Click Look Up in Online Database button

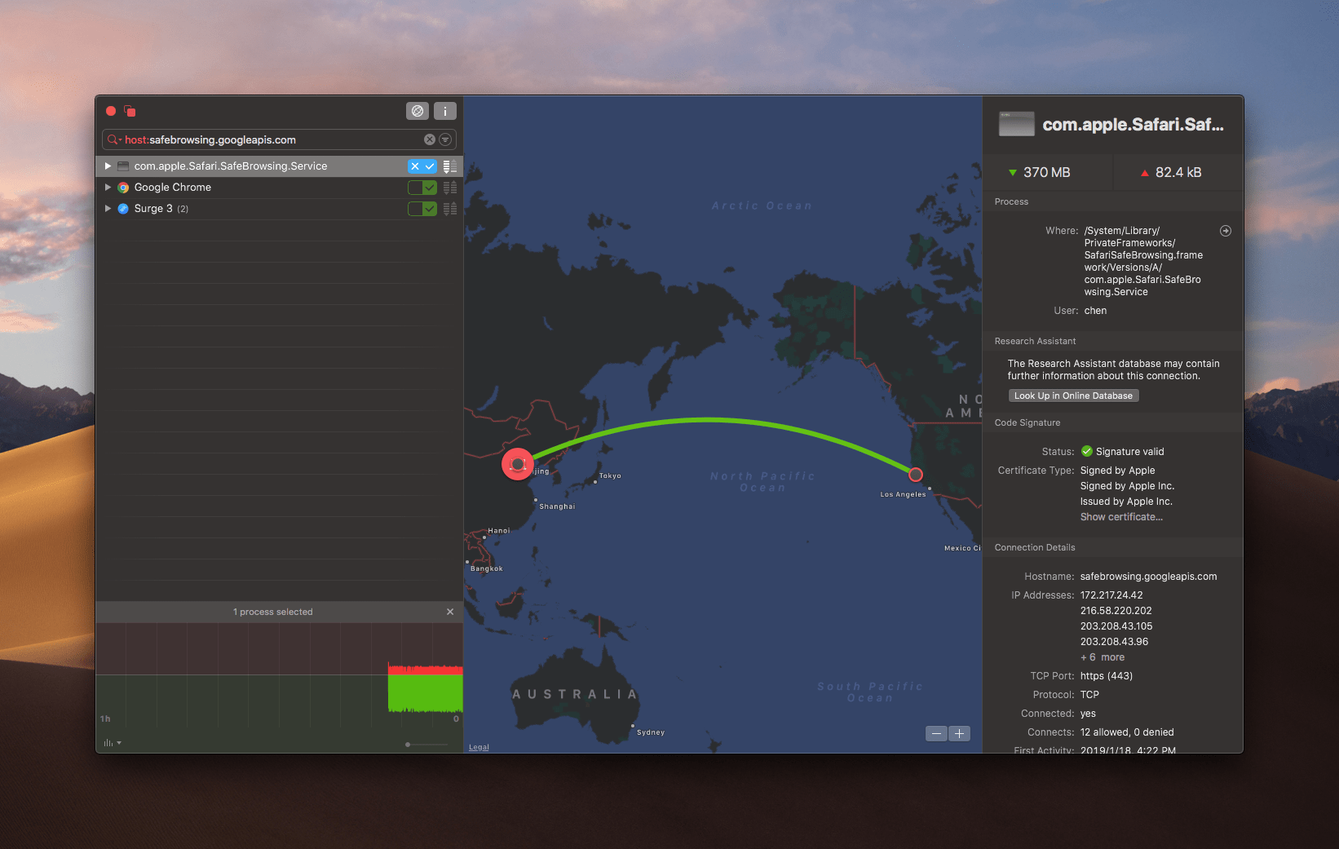click(x=1073, y=396)
